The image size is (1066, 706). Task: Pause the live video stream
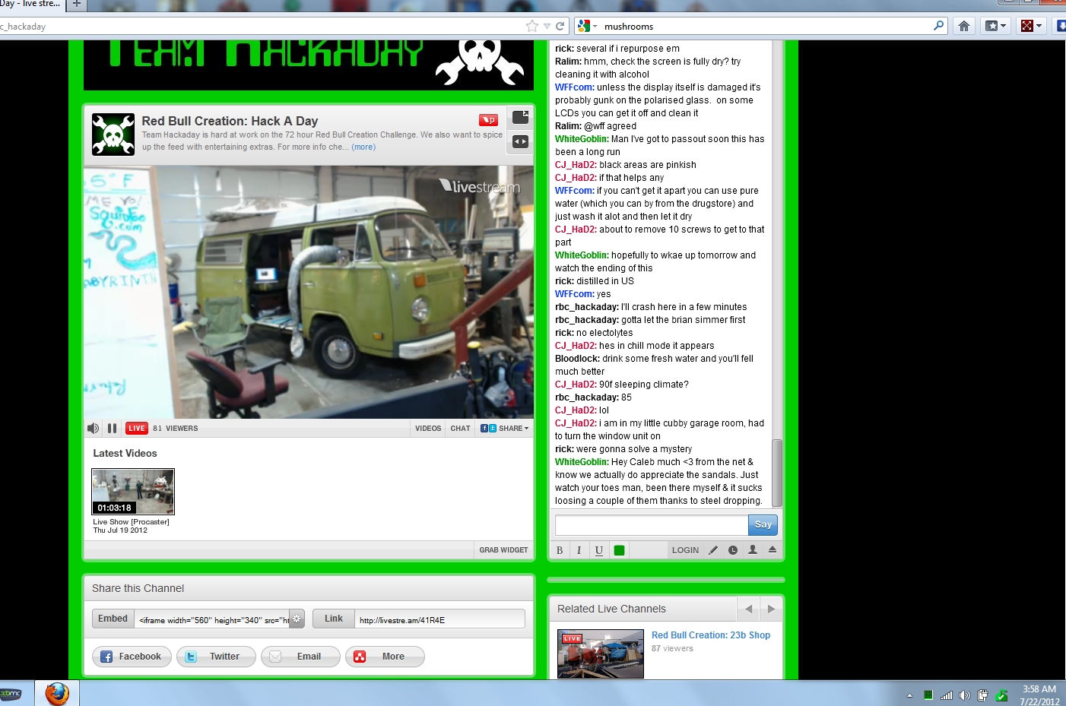tap(112, 429)
